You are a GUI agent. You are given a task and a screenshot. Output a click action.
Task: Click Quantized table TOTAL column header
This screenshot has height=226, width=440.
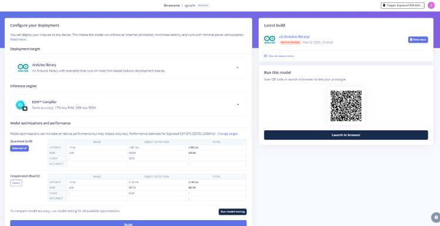216,142
